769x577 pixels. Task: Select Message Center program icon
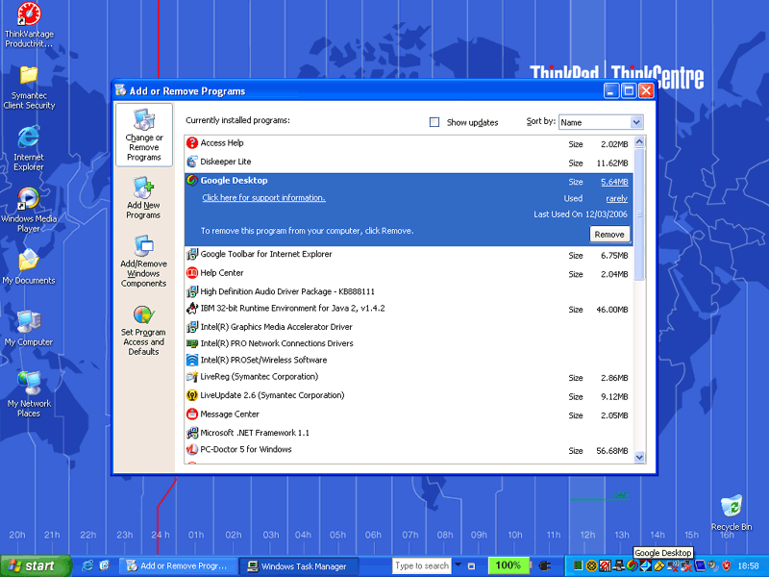coord(192,414)
